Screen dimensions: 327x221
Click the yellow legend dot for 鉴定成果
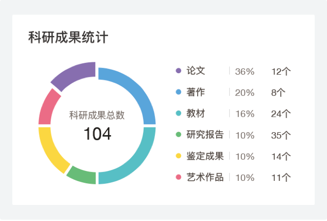(179, 156)
